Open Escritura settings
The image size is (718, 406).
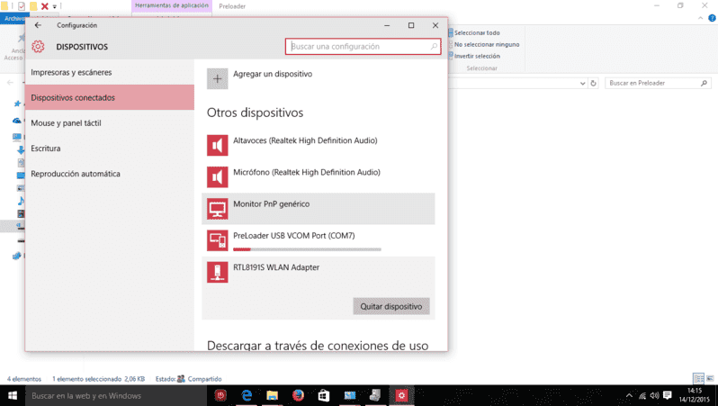[x=110, y=148]
